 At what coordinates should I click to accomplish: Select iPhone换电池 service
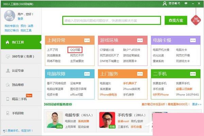(108, 95)
